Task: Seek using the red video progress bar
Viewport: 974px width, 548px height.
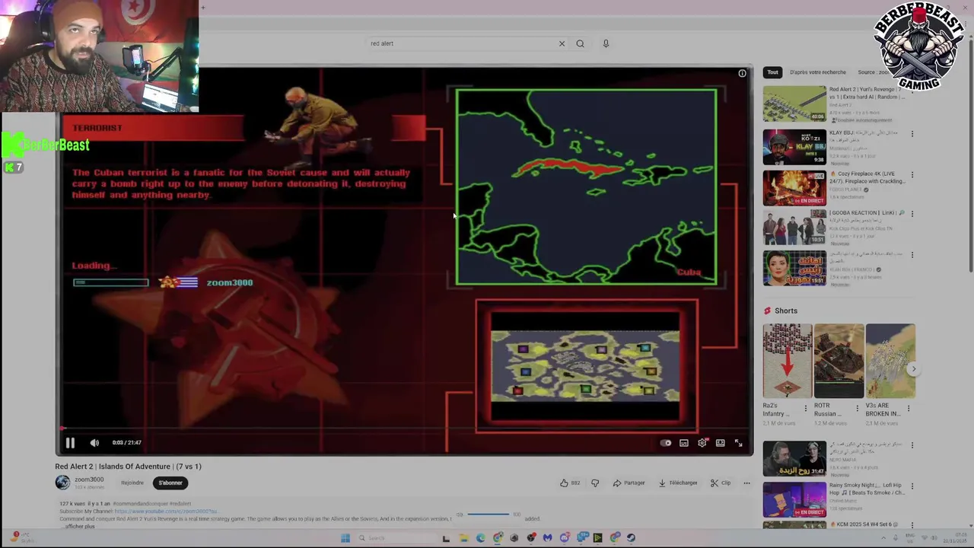Action: pyautogui.click(x=404, y=429)
